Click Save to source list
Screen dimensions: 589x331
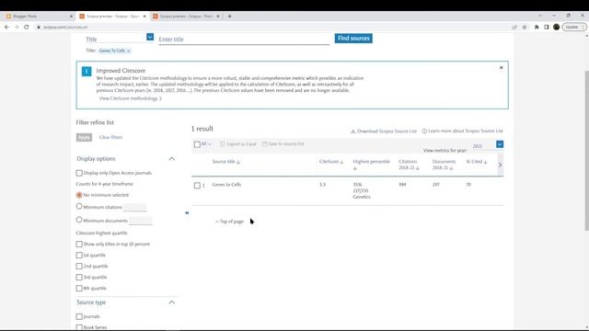(283, 143)
